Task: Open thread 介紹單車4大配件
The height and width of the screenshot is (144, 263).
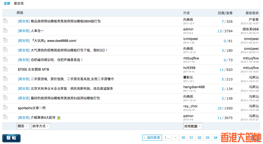Action: (43, 117)
